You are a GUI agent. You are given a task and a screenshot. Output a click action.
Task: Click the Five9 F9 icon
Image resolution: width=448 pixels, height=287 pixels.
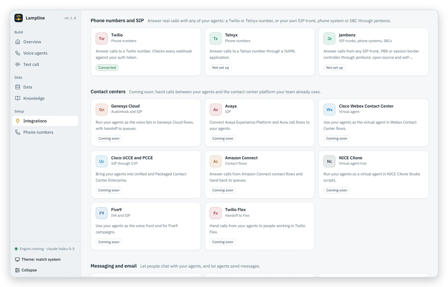pyautogui.click(x=102, y=213)
